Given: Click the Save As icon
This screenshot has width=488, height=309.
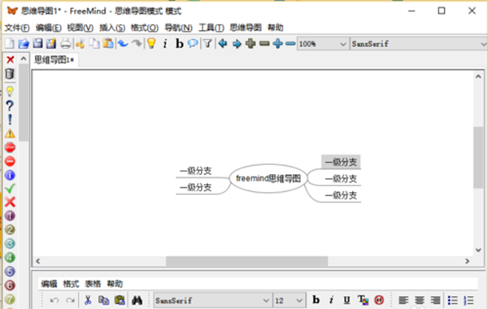Looking at the screenshot, I should (x=51, y=44).
